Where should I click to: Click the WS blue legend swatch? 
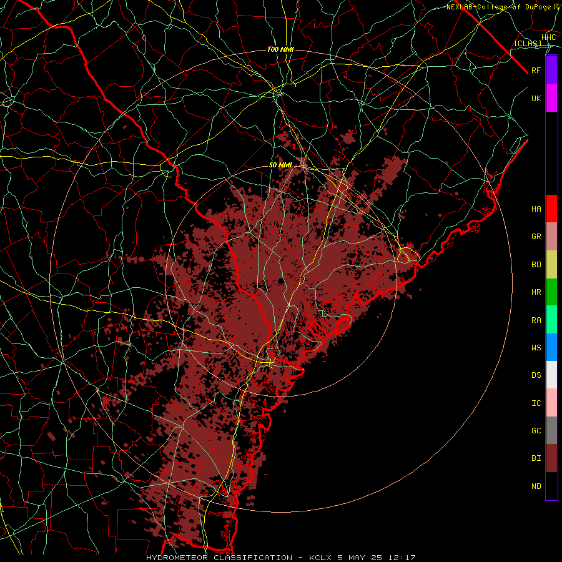pos(551,347)
